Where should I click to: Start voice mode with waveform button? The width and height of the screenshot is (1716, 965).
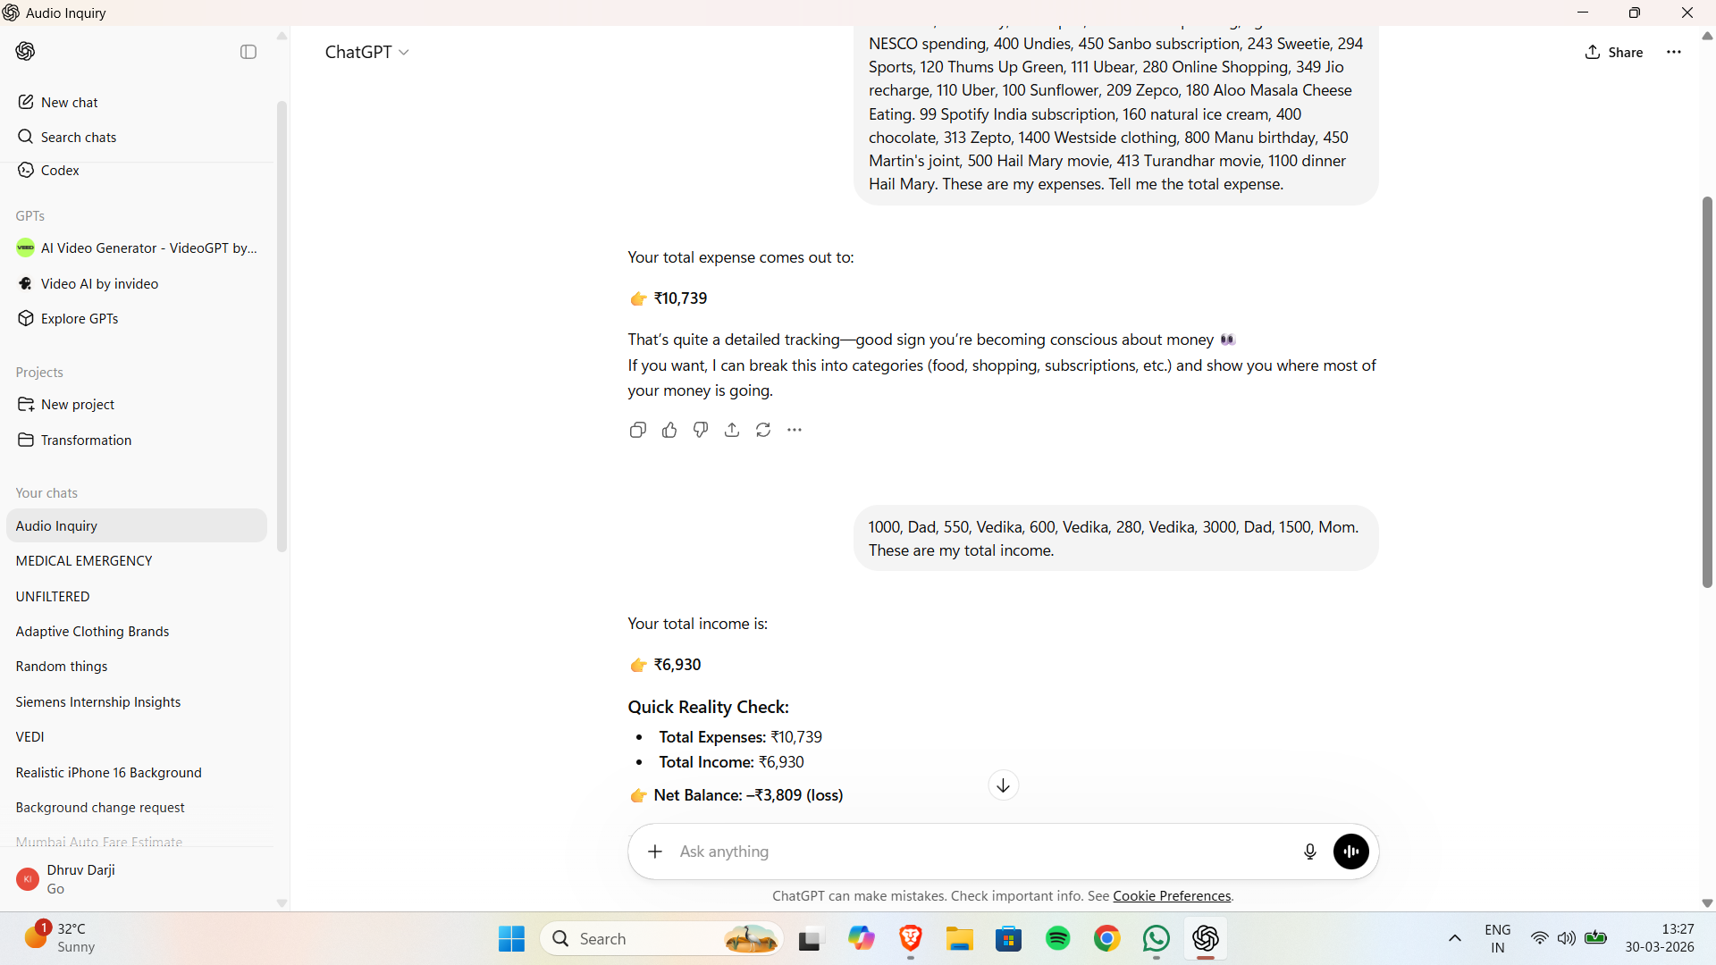tap(1350, 852)
